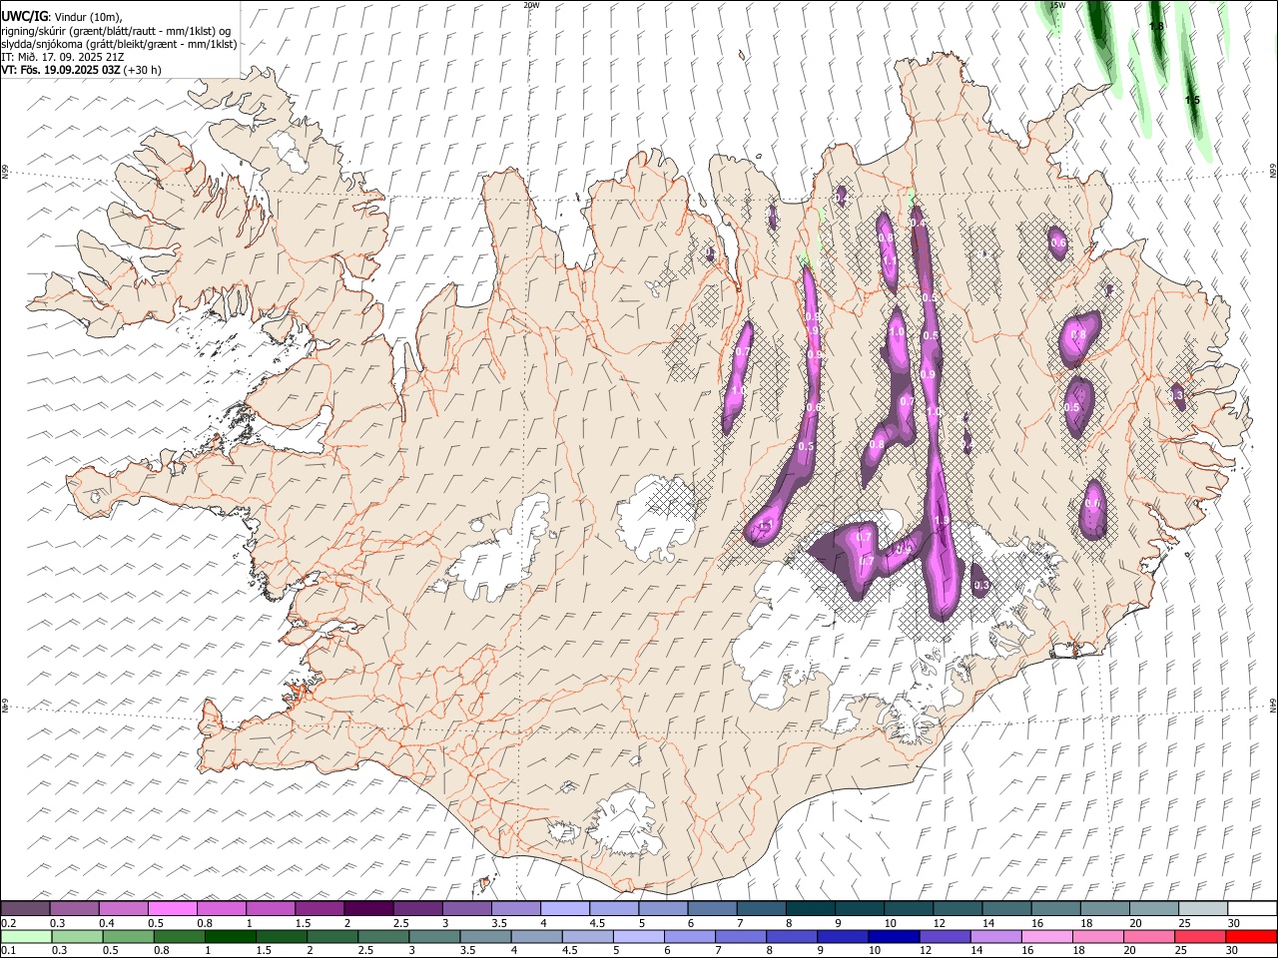This screenshot has height=958, width=1278.
Task: Click the '12' label under the upper legend
Action: coord(940,923)
